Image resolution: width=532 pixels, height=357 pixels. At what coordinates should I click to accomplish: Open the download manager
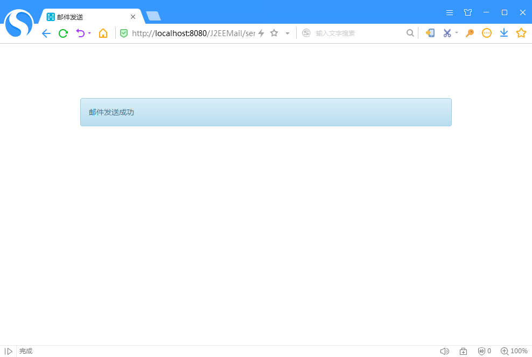pyautogui.click(x=503, y=33)
